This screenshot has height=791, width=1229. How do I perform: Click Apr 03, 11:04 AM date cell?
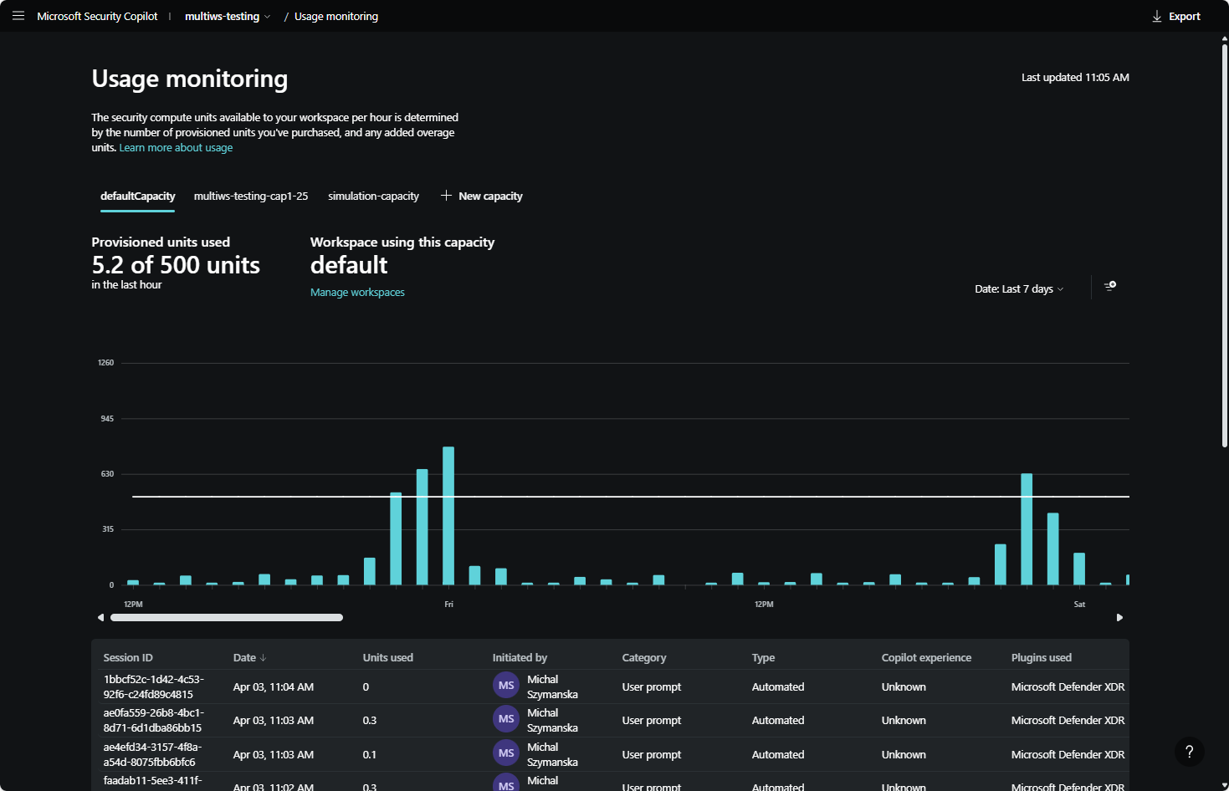274,687
